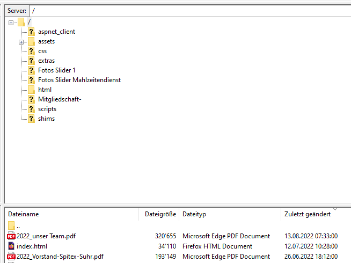The width and height of the screenshot is (351, 263).
Task: Select the aspnet_client folder in tree
Action: click(56, 32)
